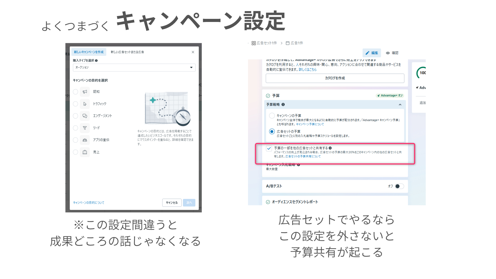Uncheck 予算の一部を他の広告セットと共有する checkbox
Image resolution: width=496 pixels, height=279 pixels.
[269, 149]
